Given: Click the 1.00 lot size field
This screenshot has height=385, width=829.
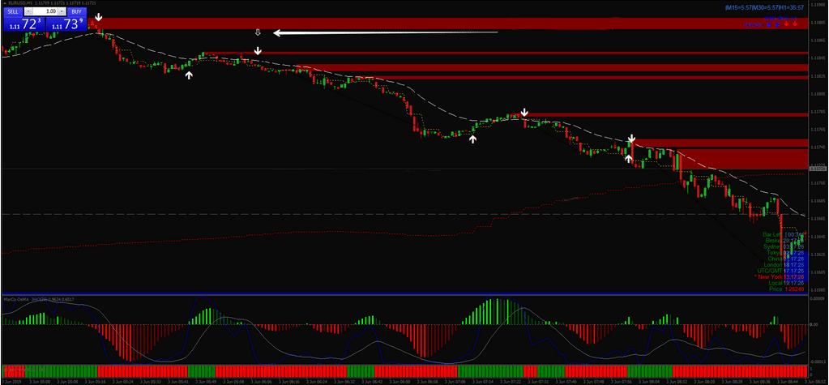Looking at the screenshot, I should [x=48, y=12].
